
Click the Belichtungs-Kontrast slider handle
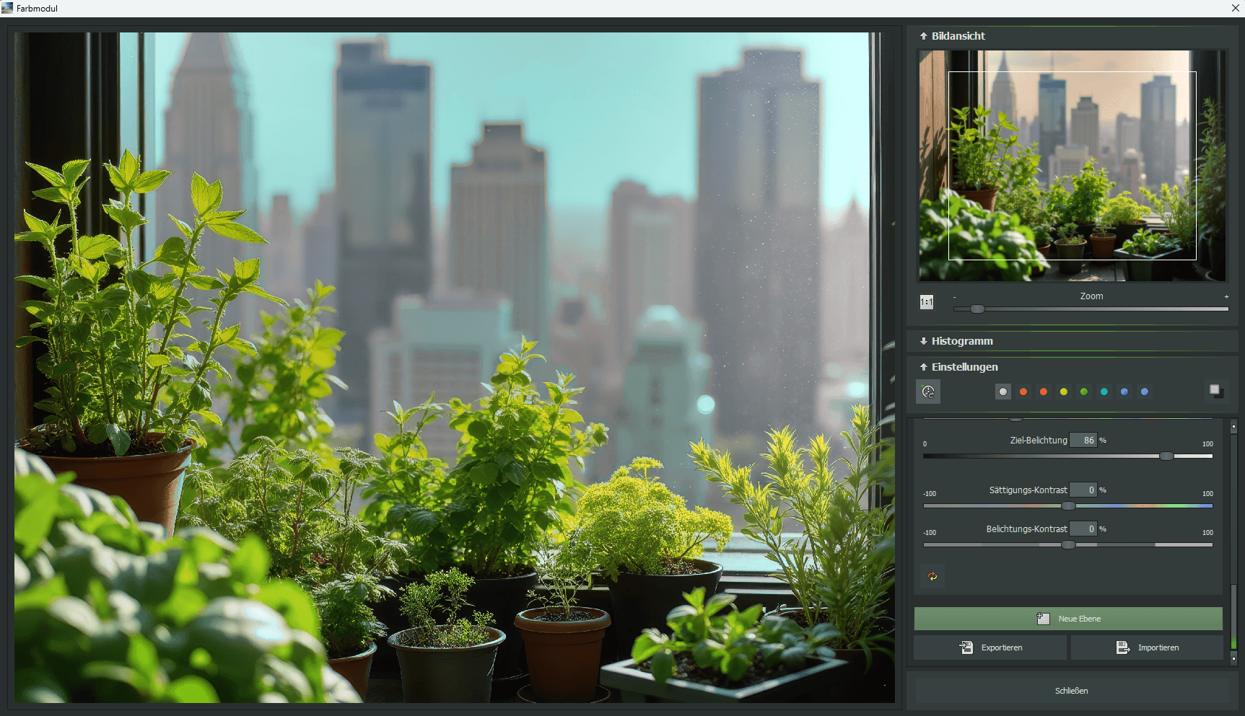1068,544
